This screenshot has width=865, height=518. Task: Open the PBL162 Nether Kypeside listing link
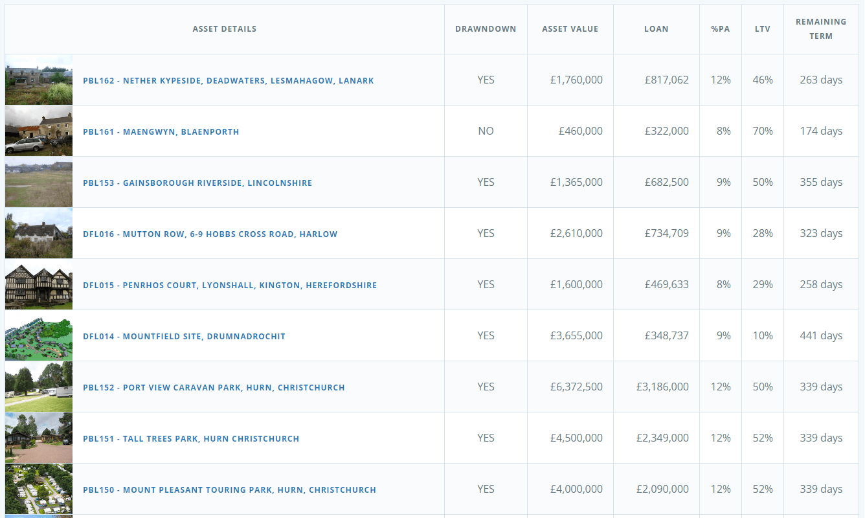228,81
